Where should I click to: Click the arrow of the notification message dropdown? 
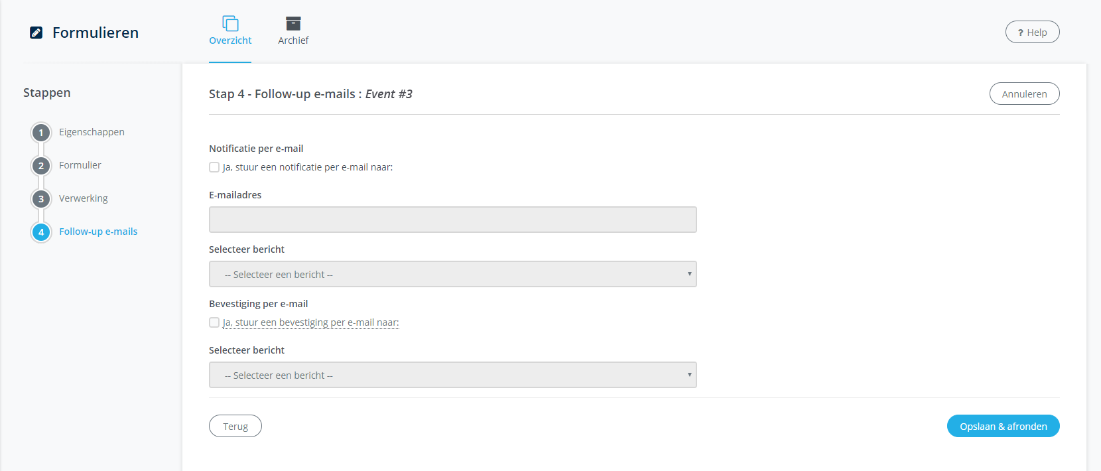pyautogui.click(x=689, y=274)
